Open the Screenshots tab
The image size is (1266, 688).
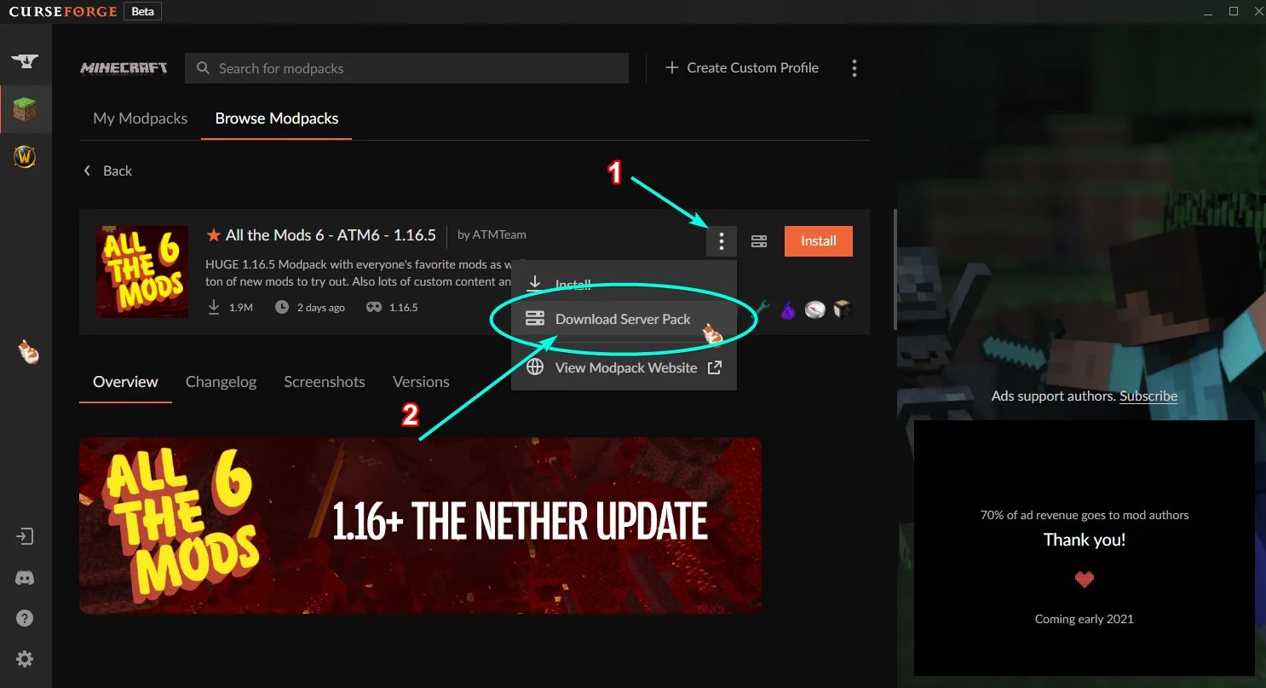[x=325, y=381]
